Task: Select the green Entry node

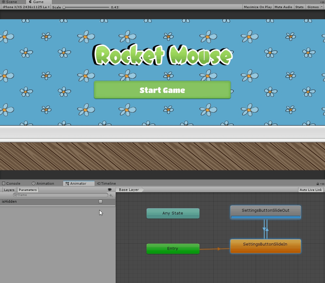Action: pyautogui.click(x=173, y=249)
